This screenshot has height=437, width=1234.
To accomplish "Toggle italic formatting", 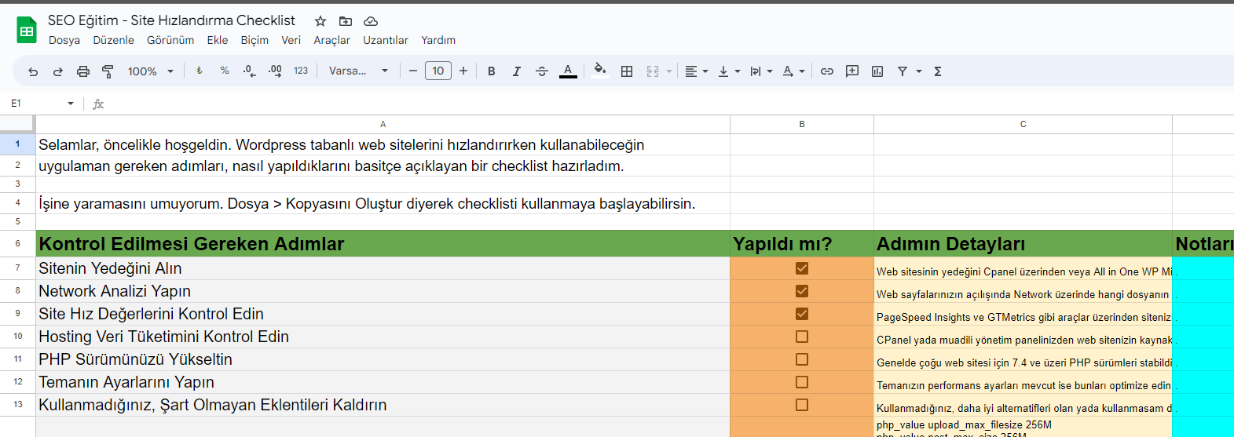I will point(517,71).
